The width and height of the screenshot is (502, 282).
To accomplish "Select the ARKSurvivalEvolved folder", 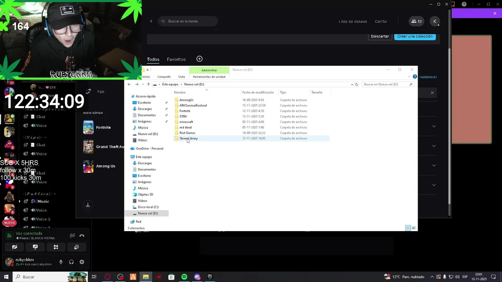I will click(x=193, y=105).
